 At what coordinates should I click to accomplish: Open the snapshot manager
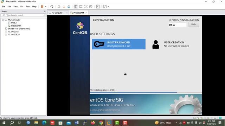click(x=69, y=7)
